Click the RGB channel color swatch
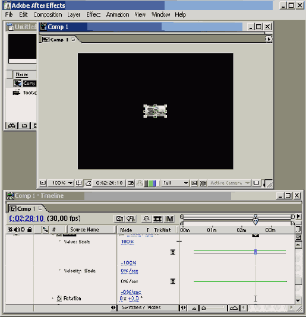Image resolution: width=306 pixels, height=317 pixels. click(x=150, y=183)
